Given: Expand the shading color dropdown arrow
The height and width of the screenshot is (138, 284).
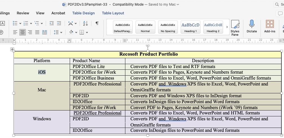Looking at the screenshot, I should pos(76,33).
